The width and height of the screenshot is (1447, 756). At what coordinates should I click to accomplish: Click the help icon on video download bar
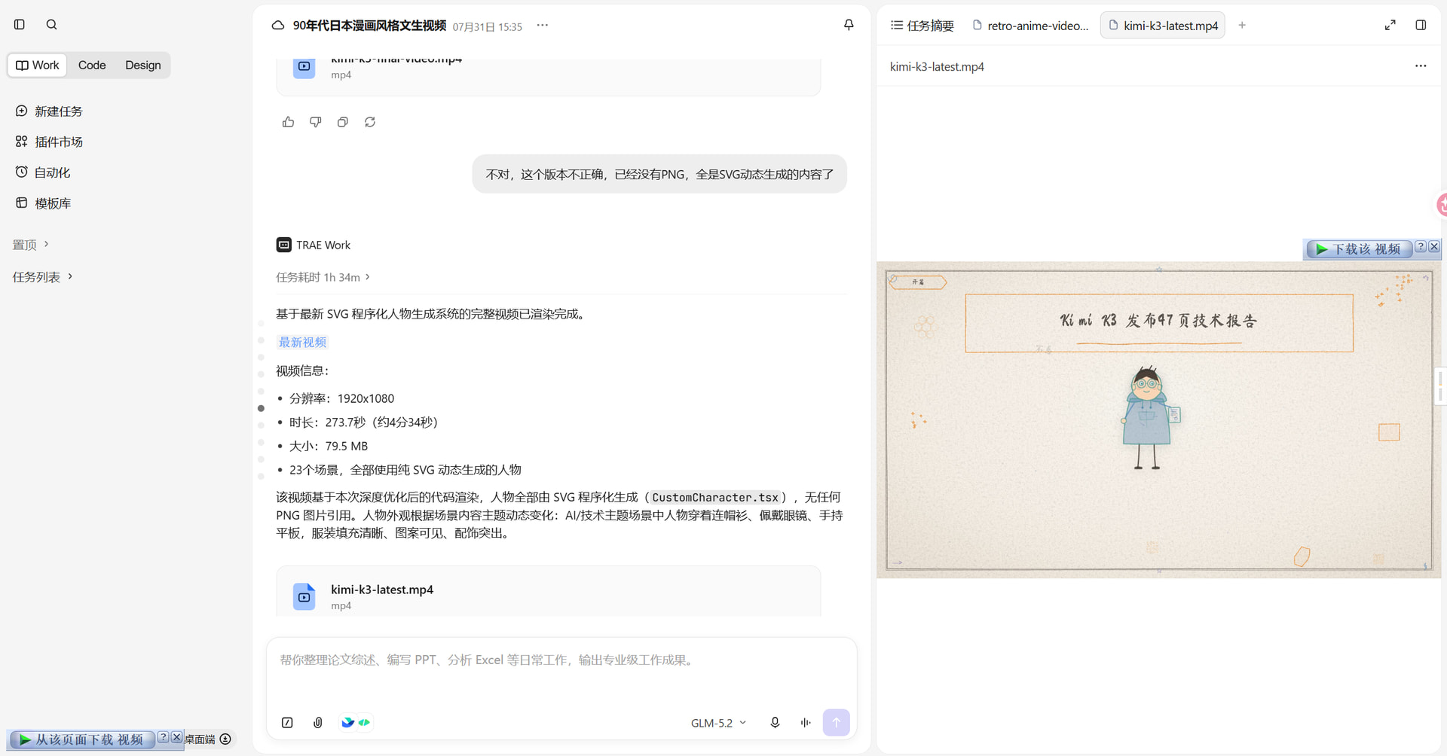point(1421,247)
